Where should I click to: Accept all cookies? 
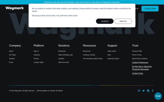105,21
